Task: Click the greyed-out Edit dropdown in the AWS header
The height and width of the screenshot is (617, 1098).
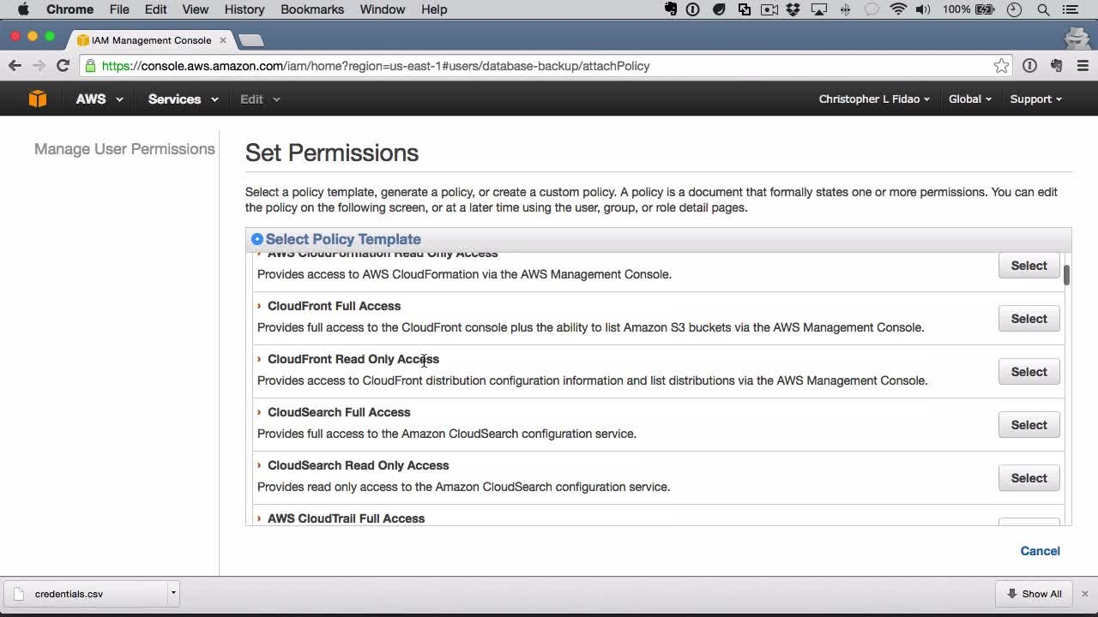Action: tap(260, 99)
